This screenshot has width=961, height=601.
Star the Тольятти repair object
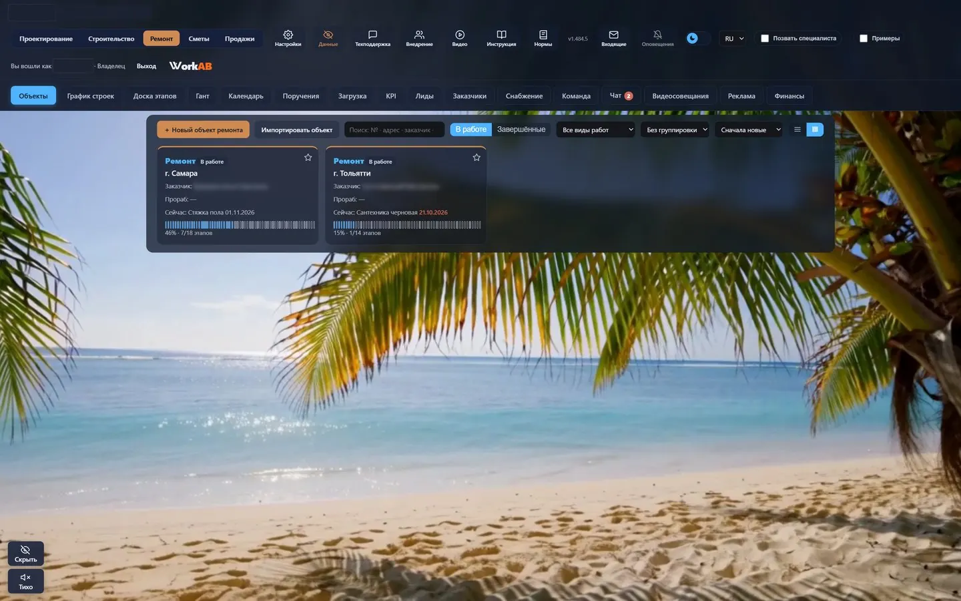click(476, 158)
